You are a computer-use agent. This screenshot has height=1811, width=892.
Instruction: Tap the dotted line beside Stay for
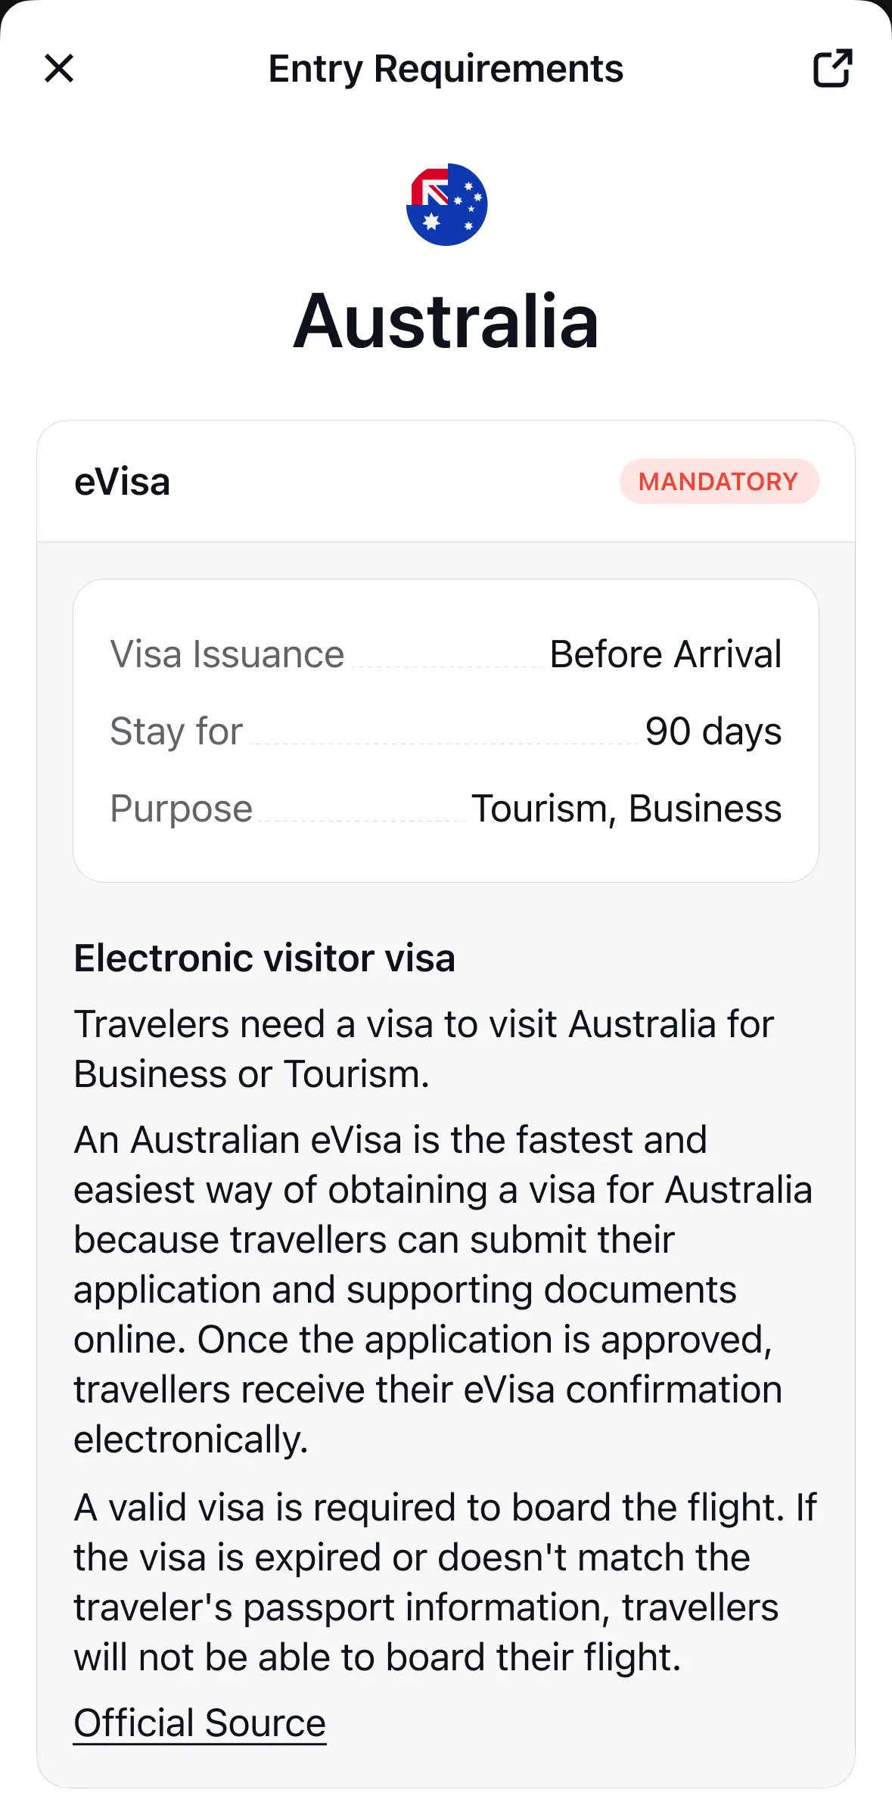[443, 744]
